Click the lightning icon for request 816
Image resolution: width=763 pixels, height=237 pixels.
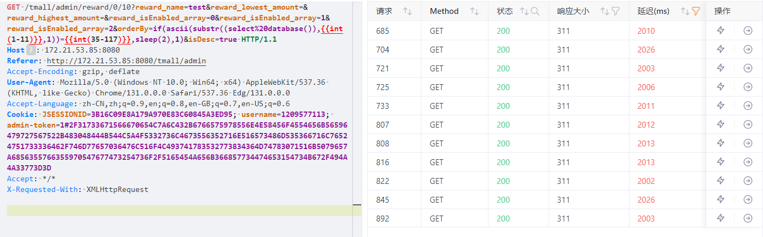(x=721, y=162)
